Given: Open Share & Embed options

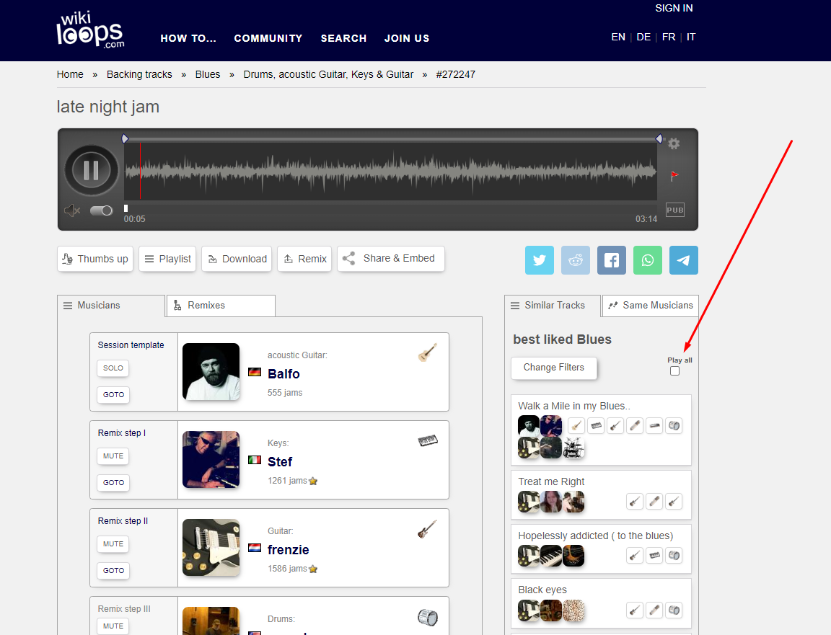Looking at the screenshot, I should click(x=390, y=259).
